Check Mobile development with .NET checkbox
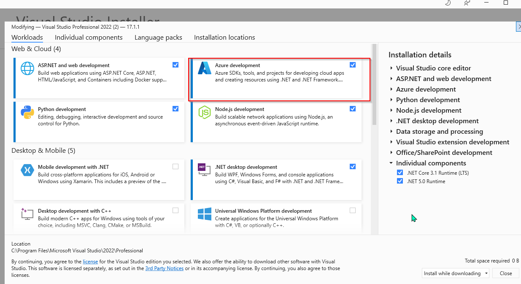The height and width of the screenshot is (284, 521). click(175, 167)
